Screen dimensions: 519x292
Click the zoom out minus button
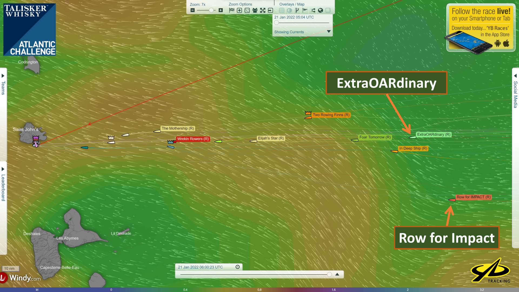pyautogui.click(x=192, y=10)
